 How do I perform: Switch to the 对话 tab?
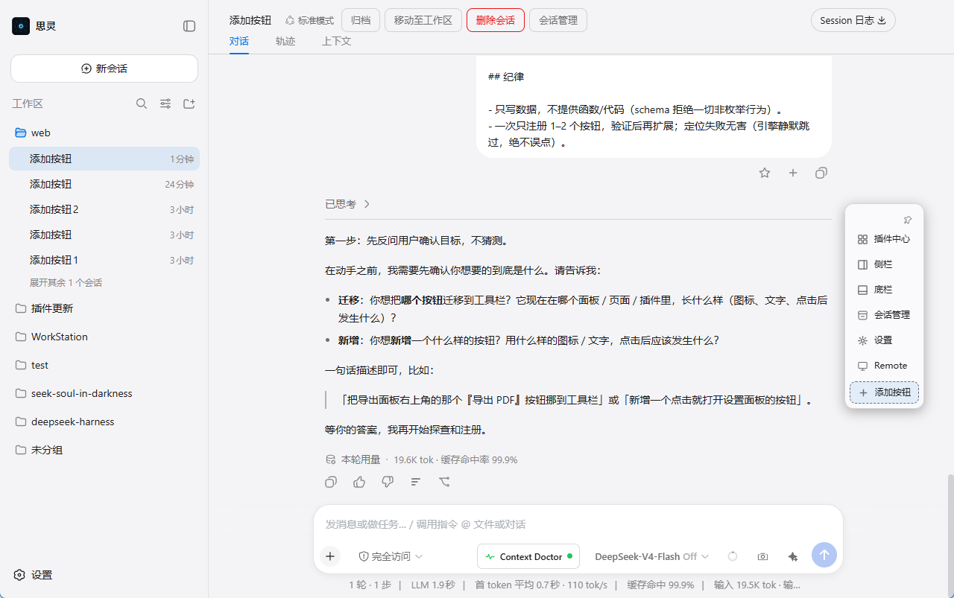[x=239, y=42]
